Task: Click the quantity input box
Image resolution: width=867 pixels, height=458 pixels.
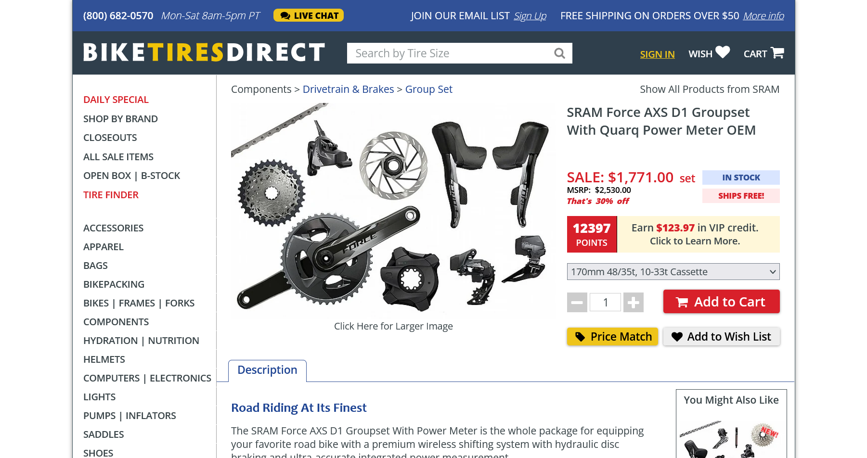Action: click(x=606, y=303)
